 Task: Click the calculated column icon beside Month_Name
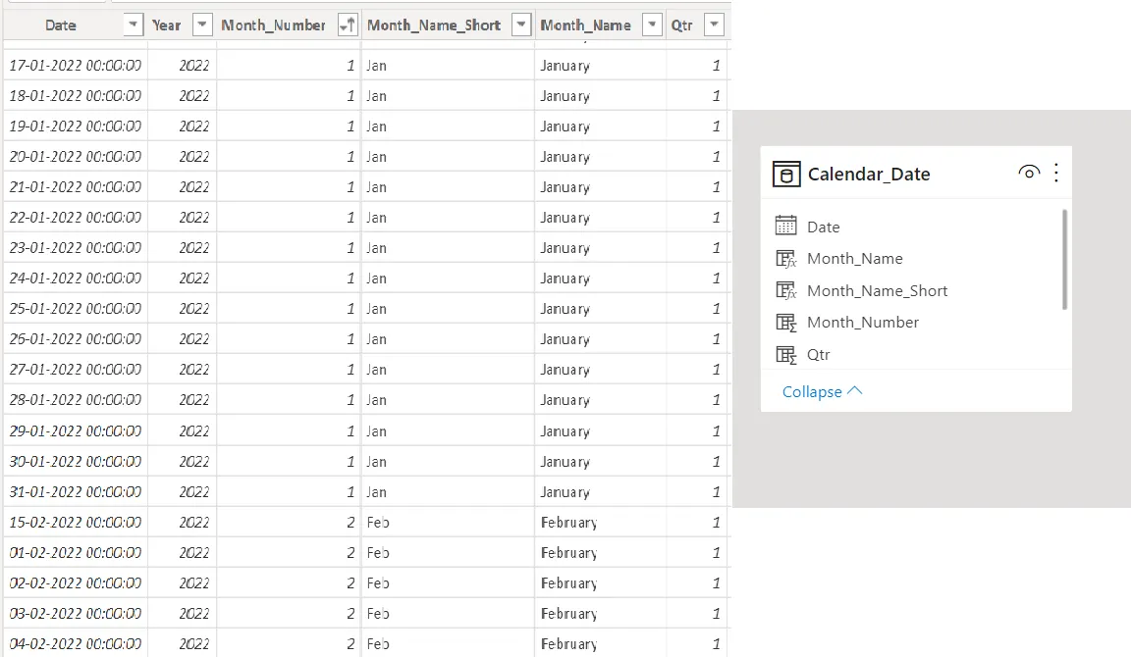[x=785, y=258]
